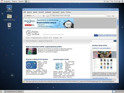This screenshot has width=124, height=93.
Task: Open the Programy panel menu
Action: [7, 1]
